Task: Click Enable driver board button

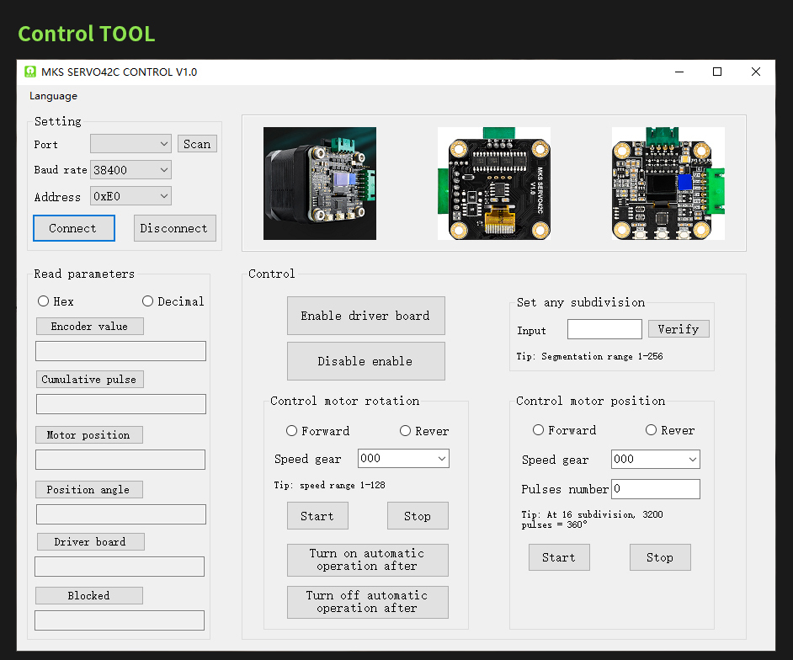Action: point(365,316)
